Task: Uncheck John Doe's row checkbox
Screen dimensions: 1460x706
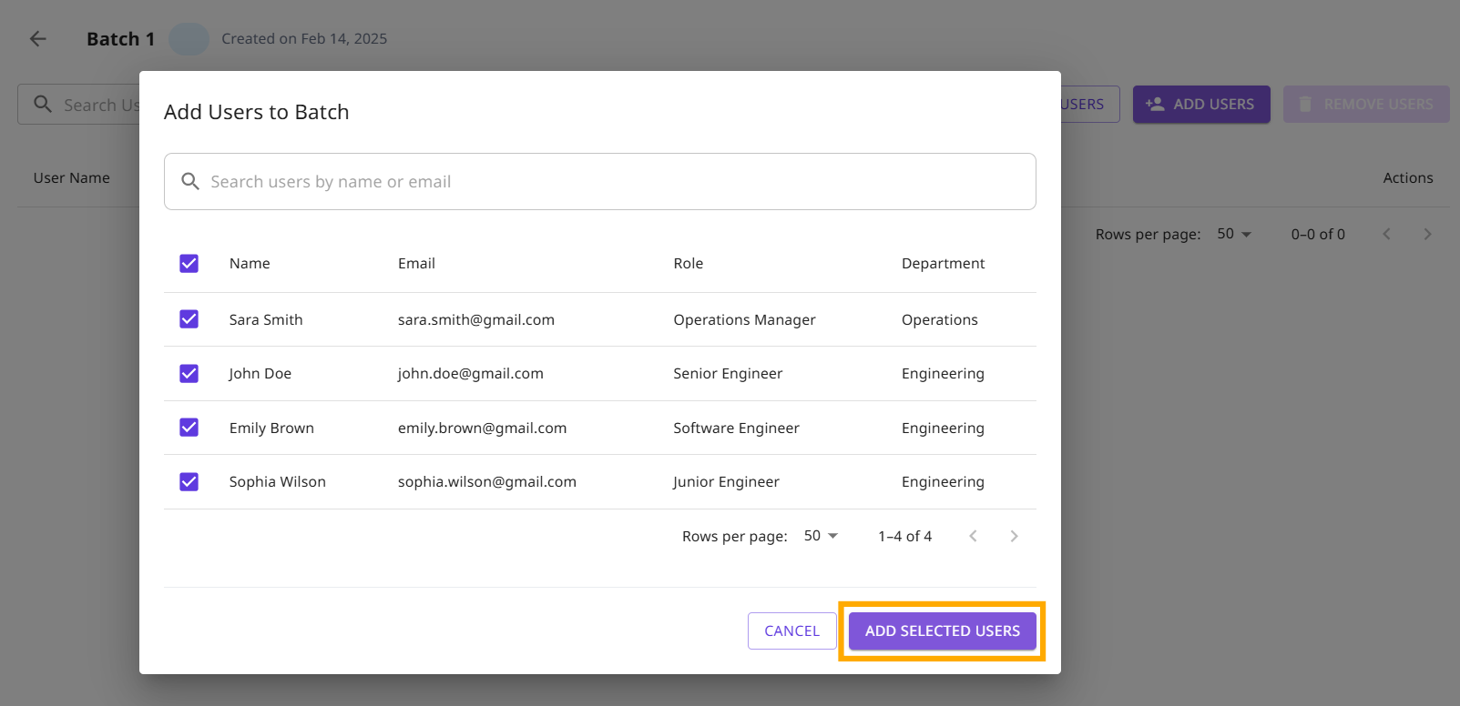Action: [x=189, y=374]
